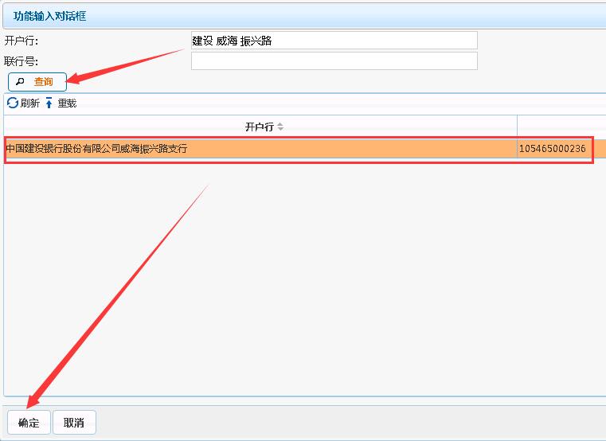Click the 刷新 refresh icon
Screen dimensions: 606x441
[13, 103]
